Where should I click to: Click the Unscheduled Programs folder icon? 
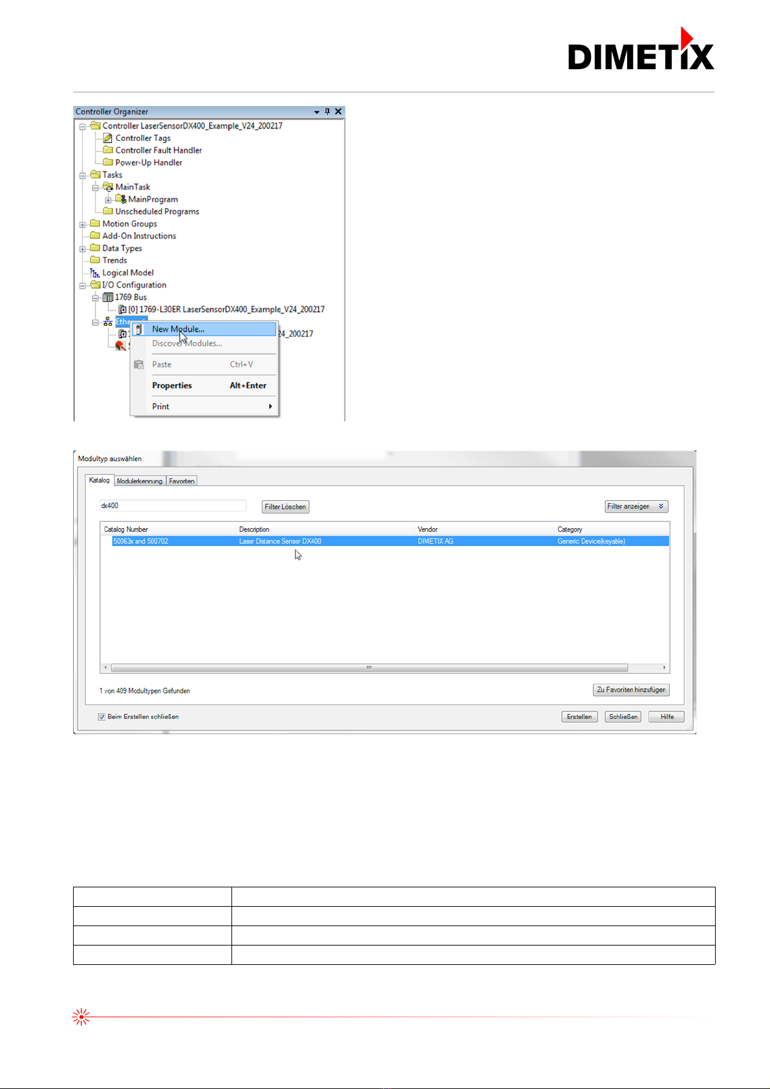tap(108, 211)
